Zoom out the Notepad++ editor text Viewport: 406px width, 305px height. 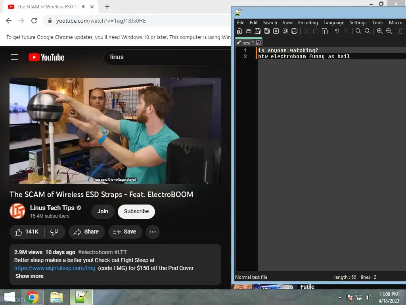pos(389,31)
